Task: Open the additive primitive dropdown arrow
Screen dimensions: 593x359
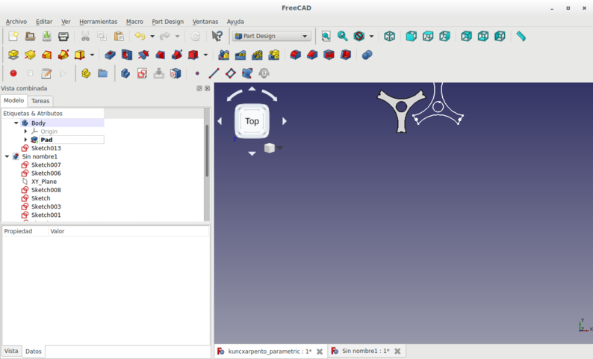Action: click(x=92, y=55)
